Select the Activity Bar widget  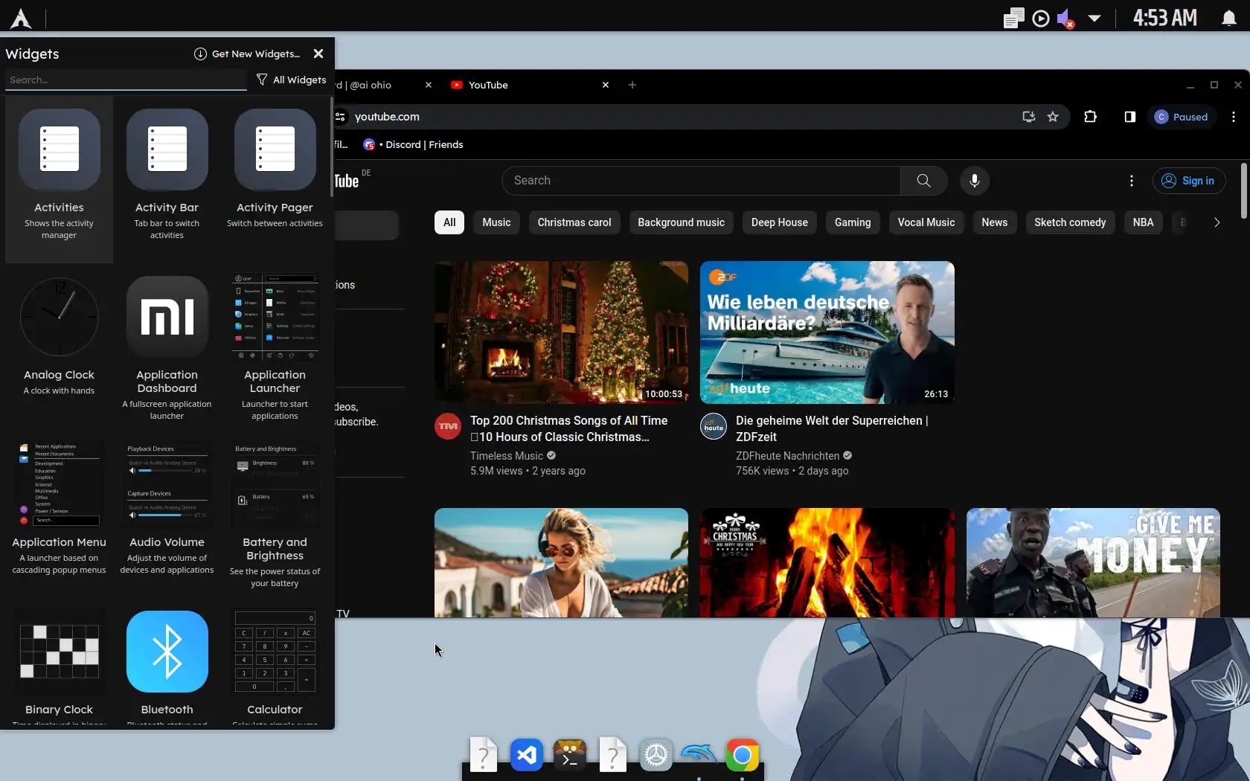click(x=167, y=179)
